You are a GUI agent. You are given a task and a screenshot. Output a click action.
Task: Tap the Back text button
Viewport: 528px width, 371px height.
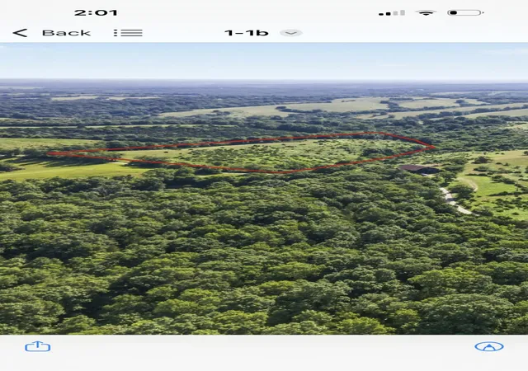(x=66, y=33)
